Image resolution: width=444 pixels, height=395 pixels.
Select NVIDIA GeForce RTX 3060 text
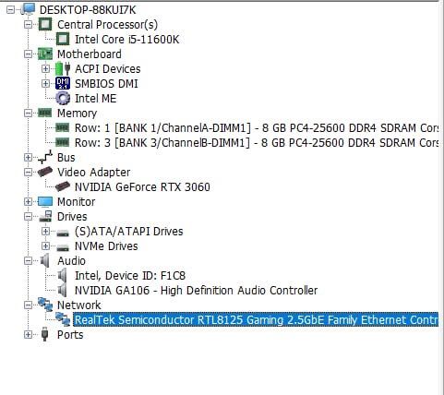click(142, 187)
